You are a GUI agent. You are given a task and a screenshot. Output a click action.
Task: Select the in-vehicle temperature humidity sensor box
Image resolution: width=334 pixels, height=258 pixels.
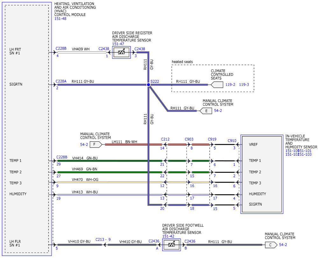coord(262,174)
